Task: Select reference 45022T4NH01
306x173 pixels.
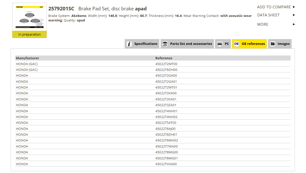Action: (166, 111)
